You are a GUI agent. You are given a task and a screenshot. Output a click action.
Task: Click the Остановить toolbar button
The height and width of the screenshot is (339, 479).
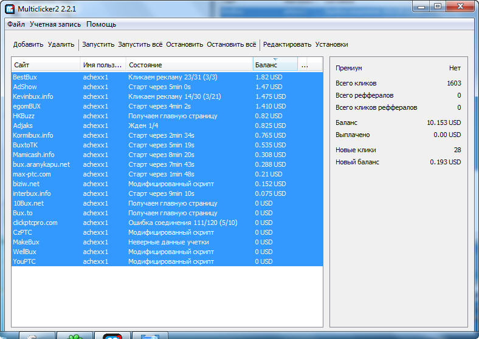pyautogui.click(x=185, y=44)
